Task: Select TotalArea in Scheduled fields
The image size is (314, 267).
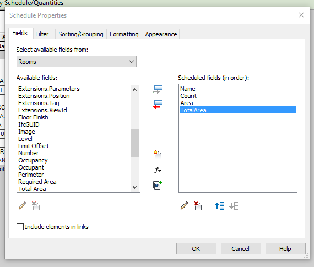Action: 237,110
